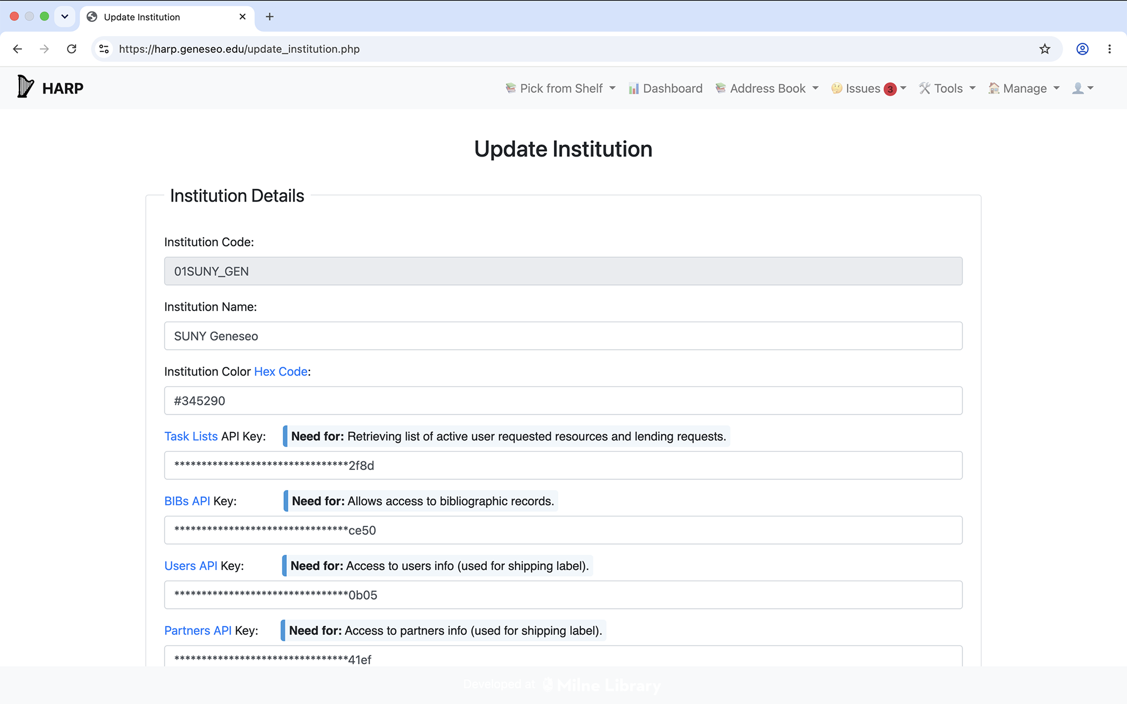Edit the Institution Color hex field
This screenshot has width=1127, height=704.
[x=563, y=401]
